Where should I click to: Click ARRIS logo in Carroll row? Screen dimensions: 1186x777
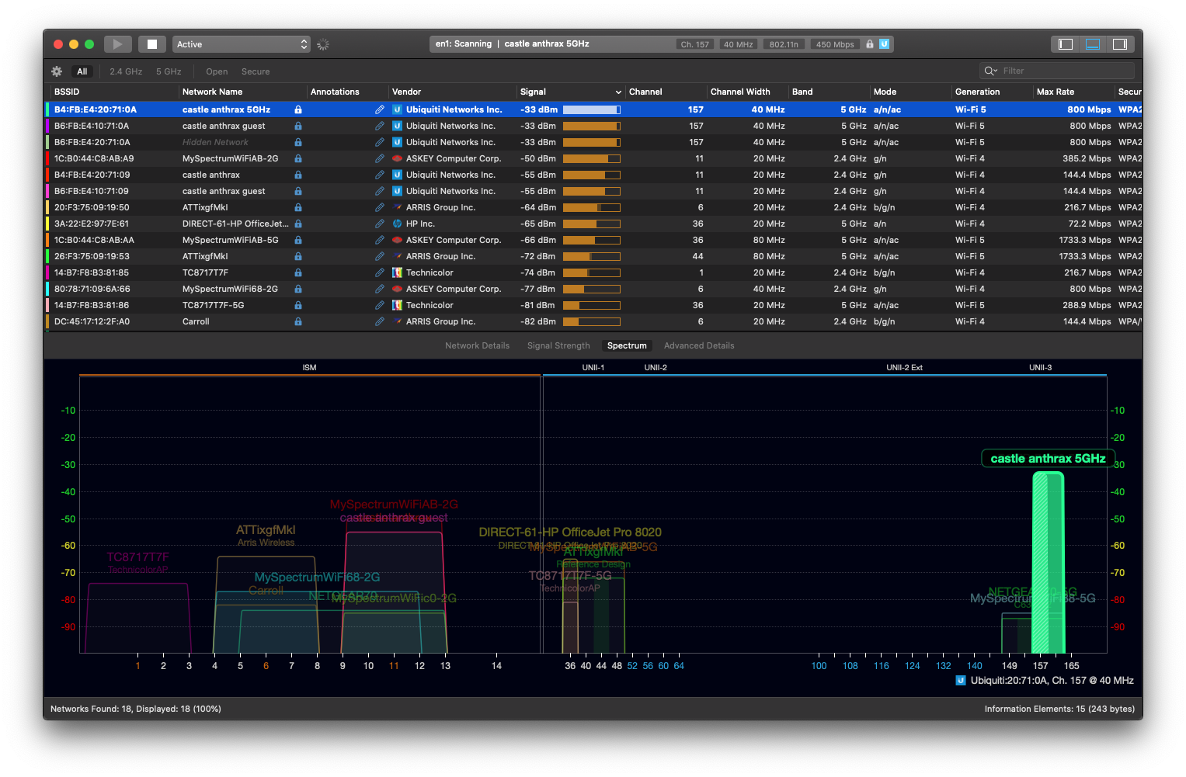397,321
